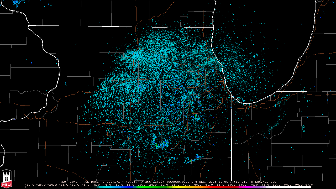Click the '11:16 UTC' time stamp

coord(238,182)
